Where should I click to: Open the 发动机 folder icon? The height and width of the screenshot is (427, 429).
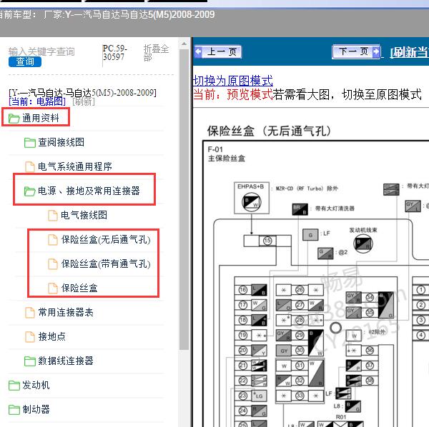coord(14,386)
